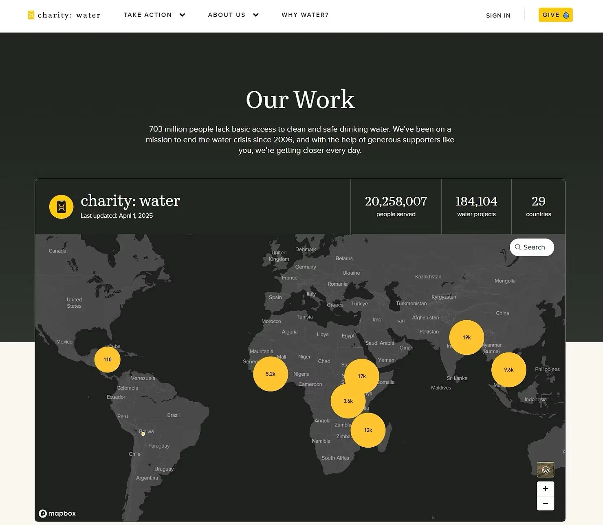Open the mapbox attribution logo
Screen dimensions: 603x525
(57, 514)
